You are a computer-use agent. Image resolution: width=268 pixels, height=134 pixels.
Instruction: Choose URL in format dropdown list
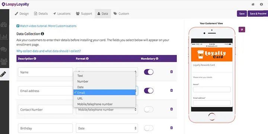point(105,98)
